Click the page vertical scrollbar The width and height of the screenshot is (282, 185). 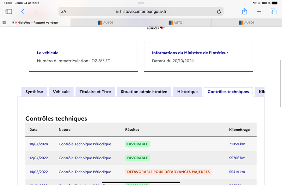pyautogui.click(x=281, y=84)
